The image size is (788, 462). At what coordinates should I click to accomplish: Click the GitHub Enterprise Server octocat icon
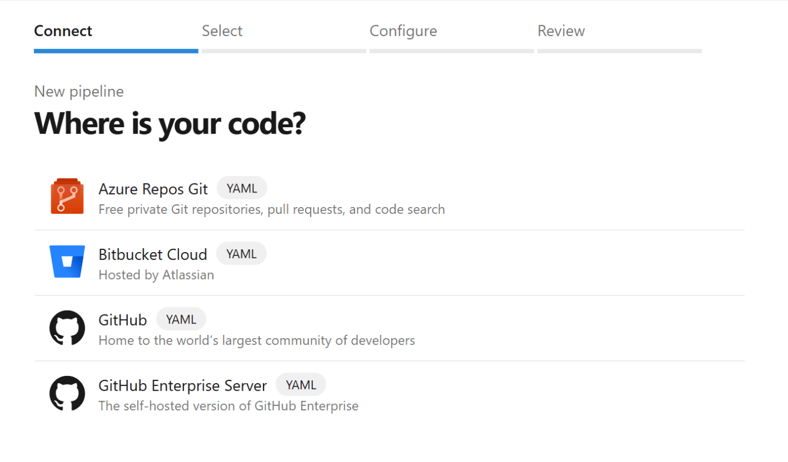[x=67, y=393]
